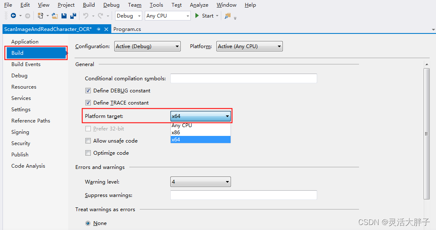The height and width of the screenshot is (230, 436).
Task: Select x86 in platform target list
Action: click(x=200, y=133)
